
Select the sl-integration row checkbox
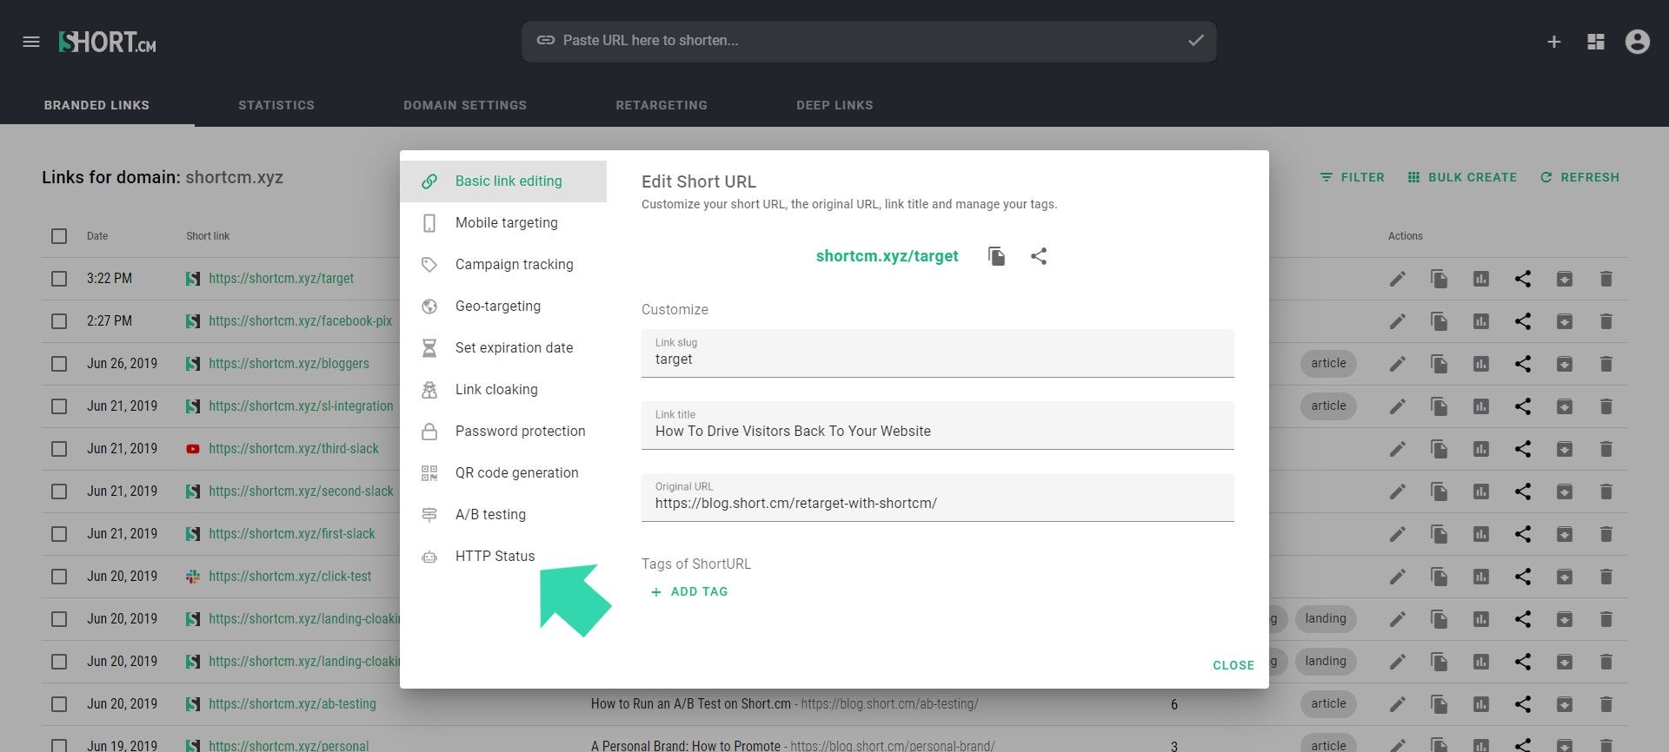(59, 406)
